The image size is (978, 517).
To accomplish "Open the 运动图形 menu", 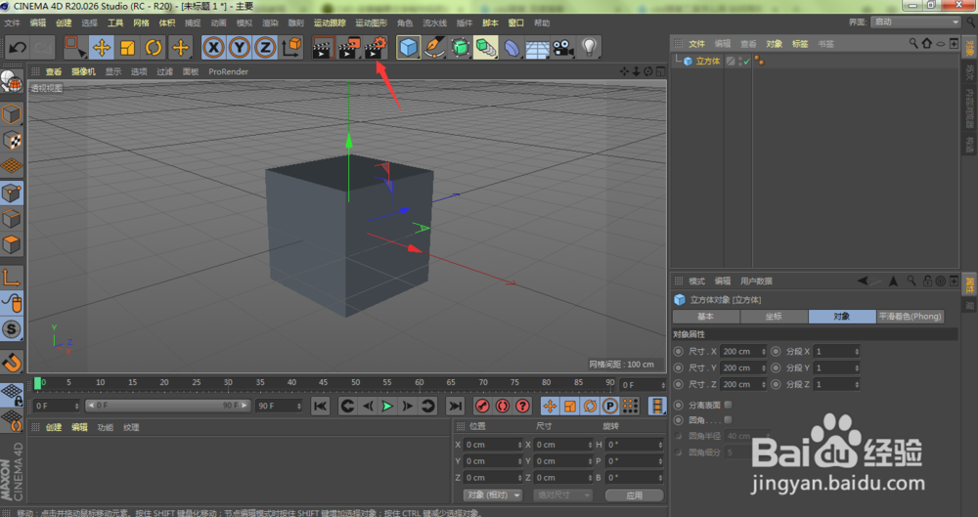I will (371, 23).
